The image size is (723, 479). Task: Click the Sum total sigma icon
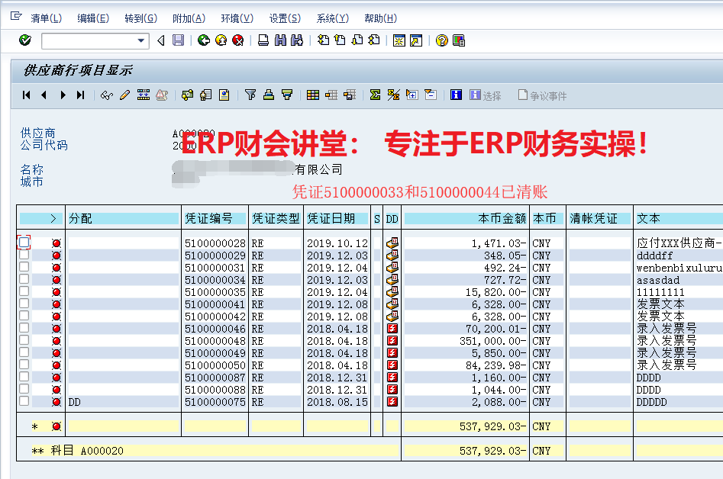[x=375, y=95]
